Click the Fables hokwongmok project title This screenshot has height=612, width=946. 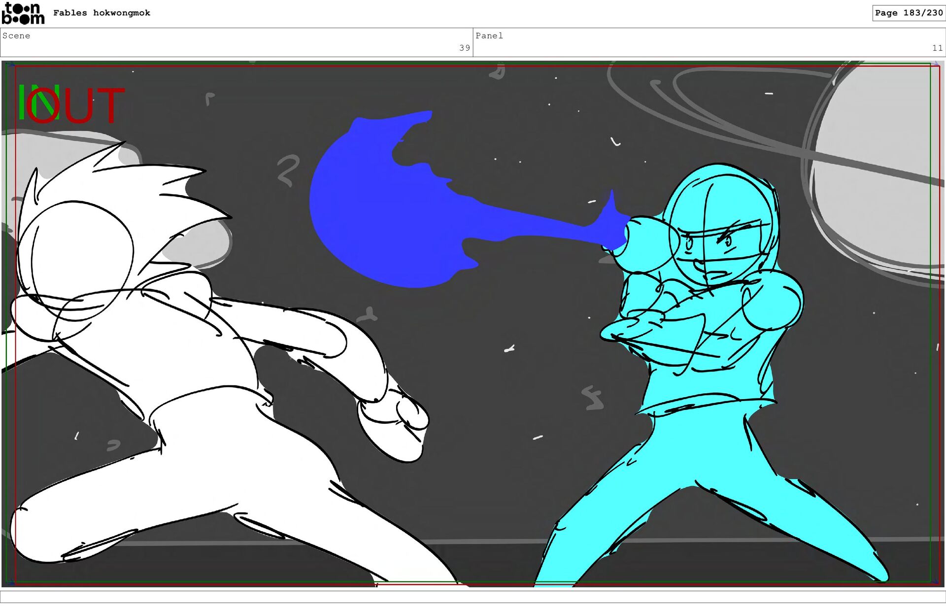click(x=101, y=13)
